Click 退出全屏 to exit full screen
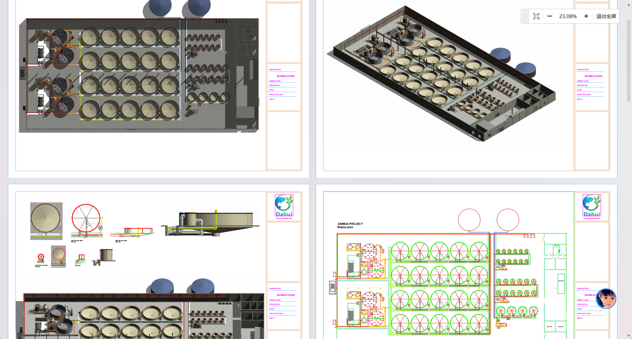 (606, 16)
